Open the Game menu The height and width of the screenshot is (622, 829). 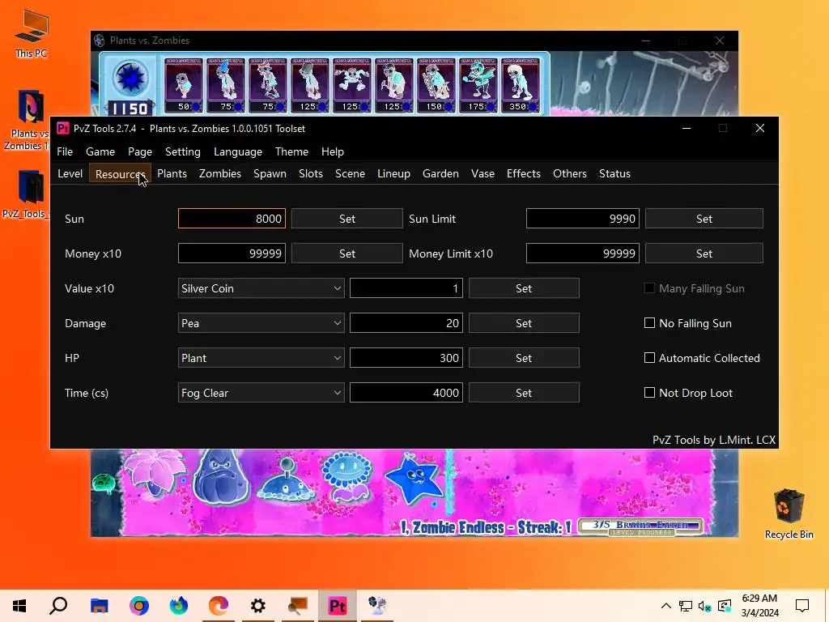100,151
